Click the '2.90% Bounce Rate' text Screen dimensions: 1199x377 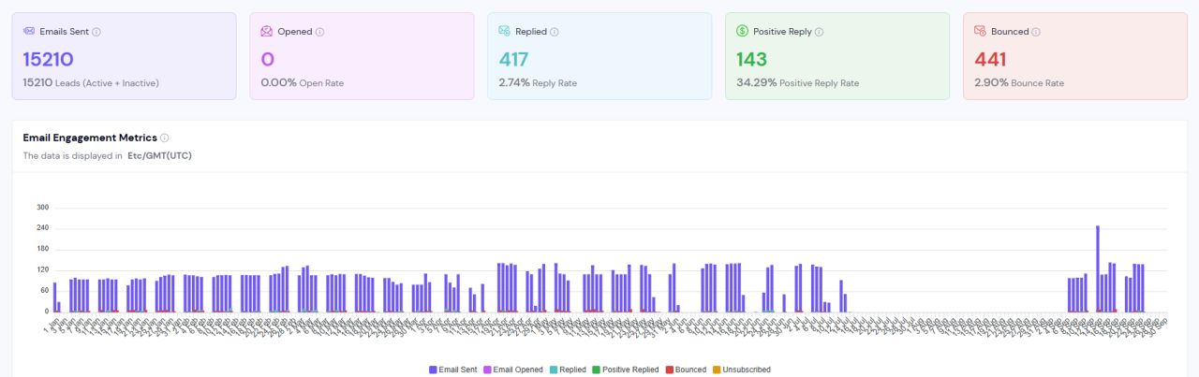click(1019, 83)
